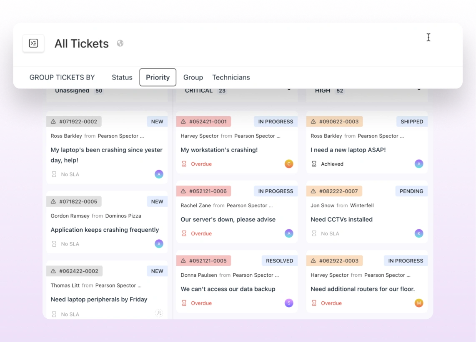Click the orange M avatar on routers ticket

click(419, 303)
